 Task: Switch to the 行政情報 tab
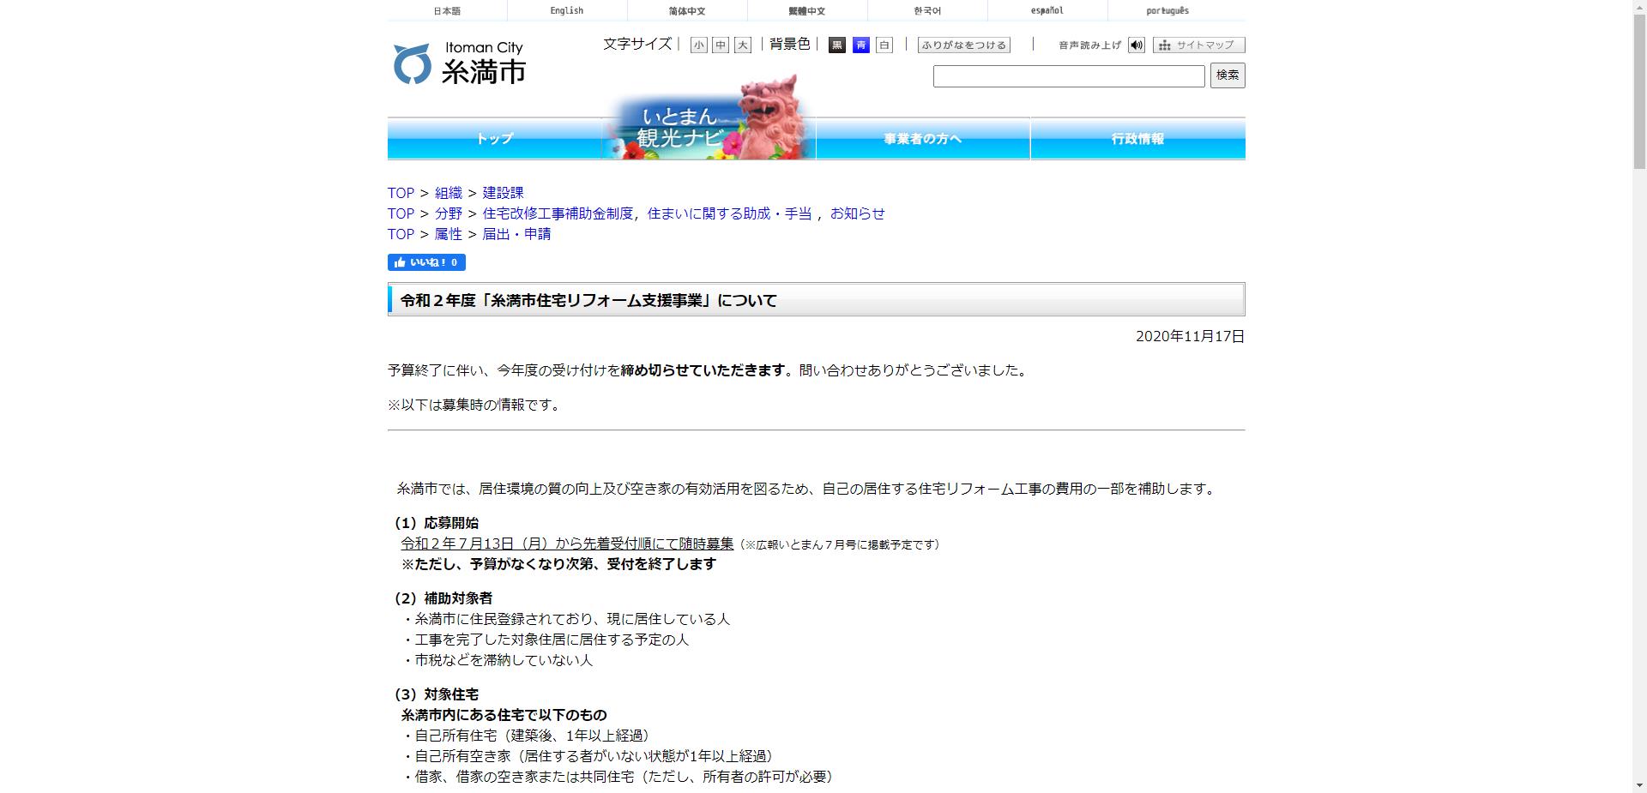1138,138
